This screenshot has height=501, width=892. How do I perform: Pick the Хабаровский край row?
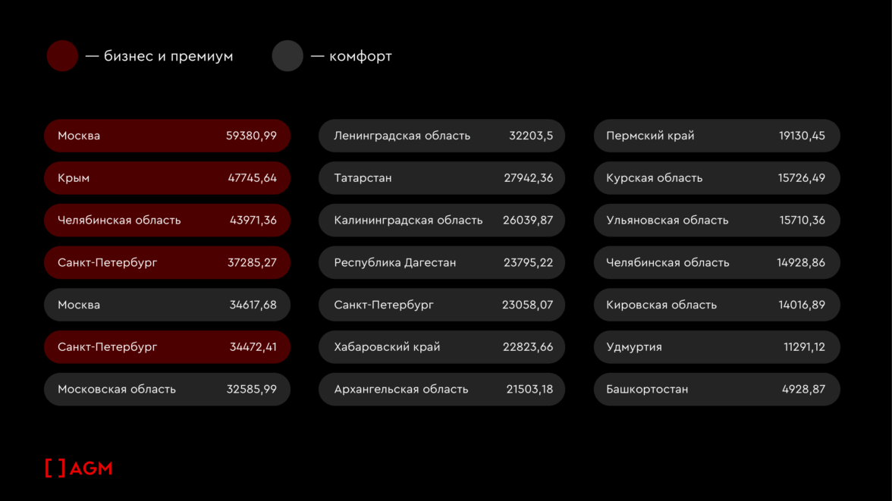click(x=441, y=347)
